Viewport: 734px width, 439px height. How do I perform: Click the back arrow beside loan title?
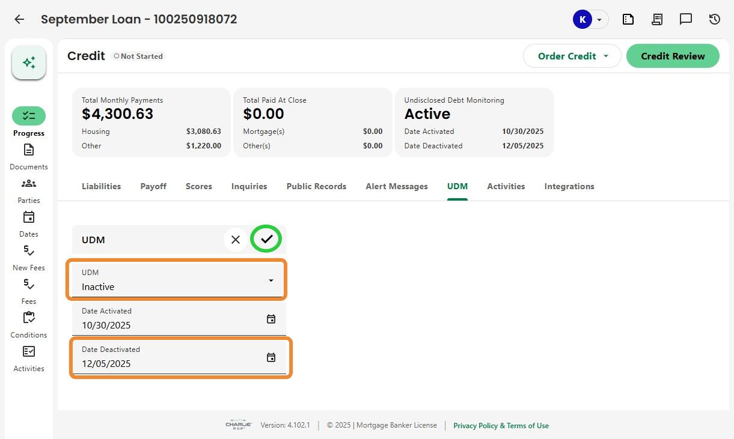[19, 19]
